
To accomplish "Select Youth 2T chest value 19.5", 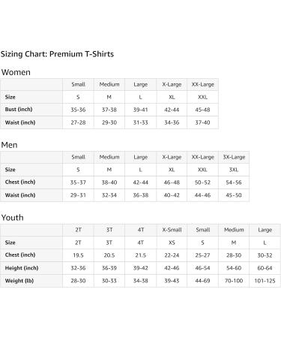I will pos(78,255).
